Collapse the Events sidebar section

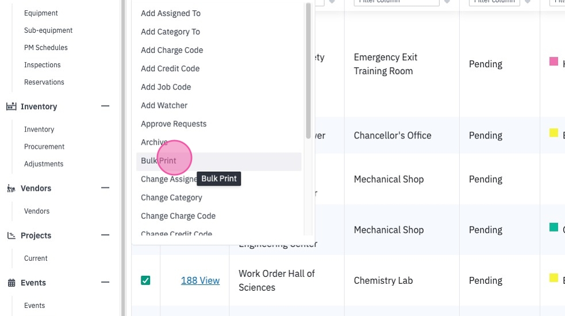[x=105, y=282]
